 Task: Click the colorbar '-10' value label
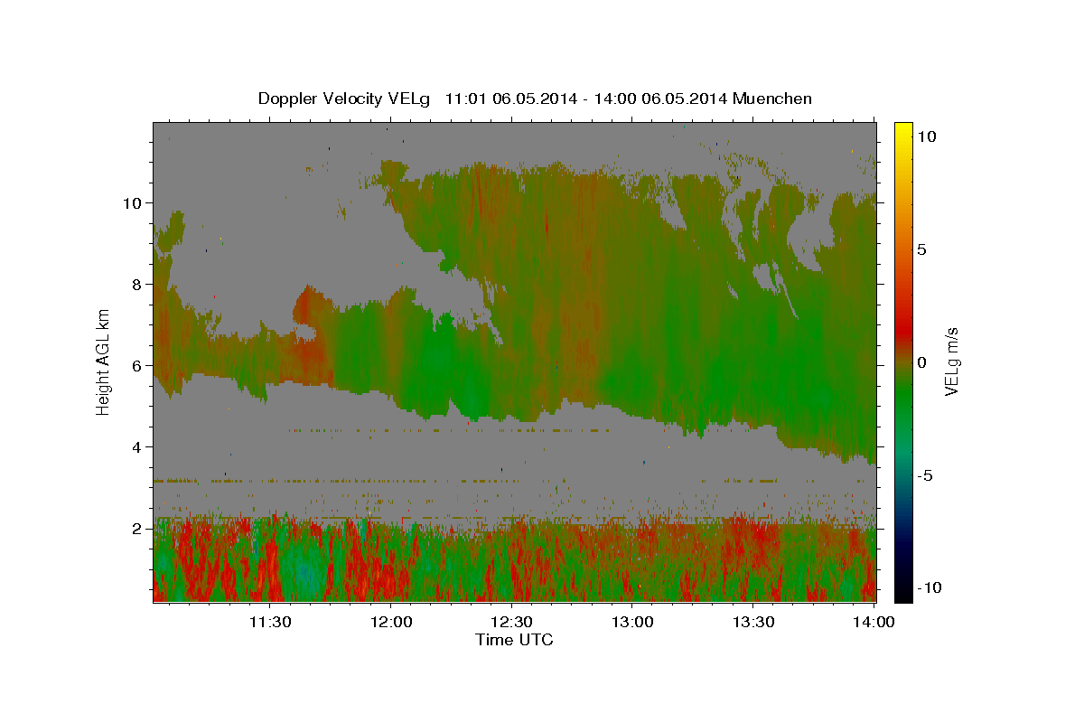coord(929,588)
